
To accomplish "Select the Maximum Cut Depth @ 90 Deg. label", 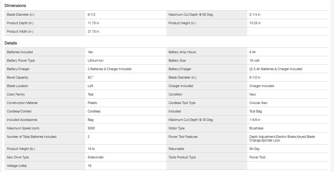I will (191, 15).
